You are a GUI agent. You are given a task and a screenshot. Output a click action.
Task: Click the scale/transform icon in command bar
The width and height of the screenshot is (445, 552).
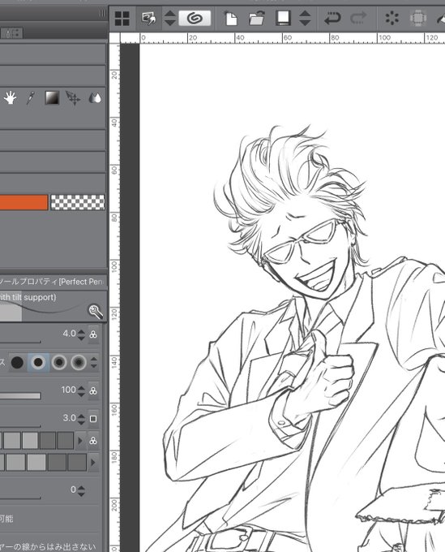tap(418, 18)
